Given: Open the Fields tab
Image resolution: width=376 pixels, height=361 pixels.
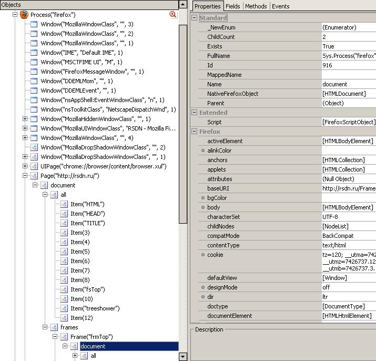Looking at the screenshot, I should point(233,6).
